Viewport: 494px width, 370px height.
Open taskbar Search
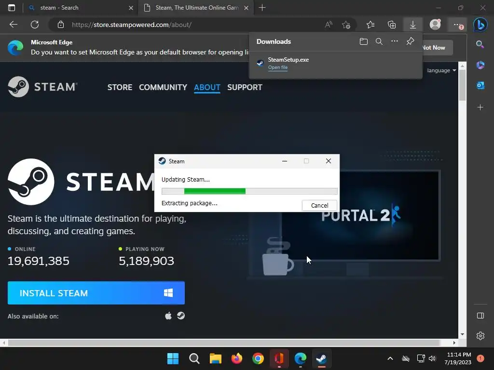tap(194, 358)
